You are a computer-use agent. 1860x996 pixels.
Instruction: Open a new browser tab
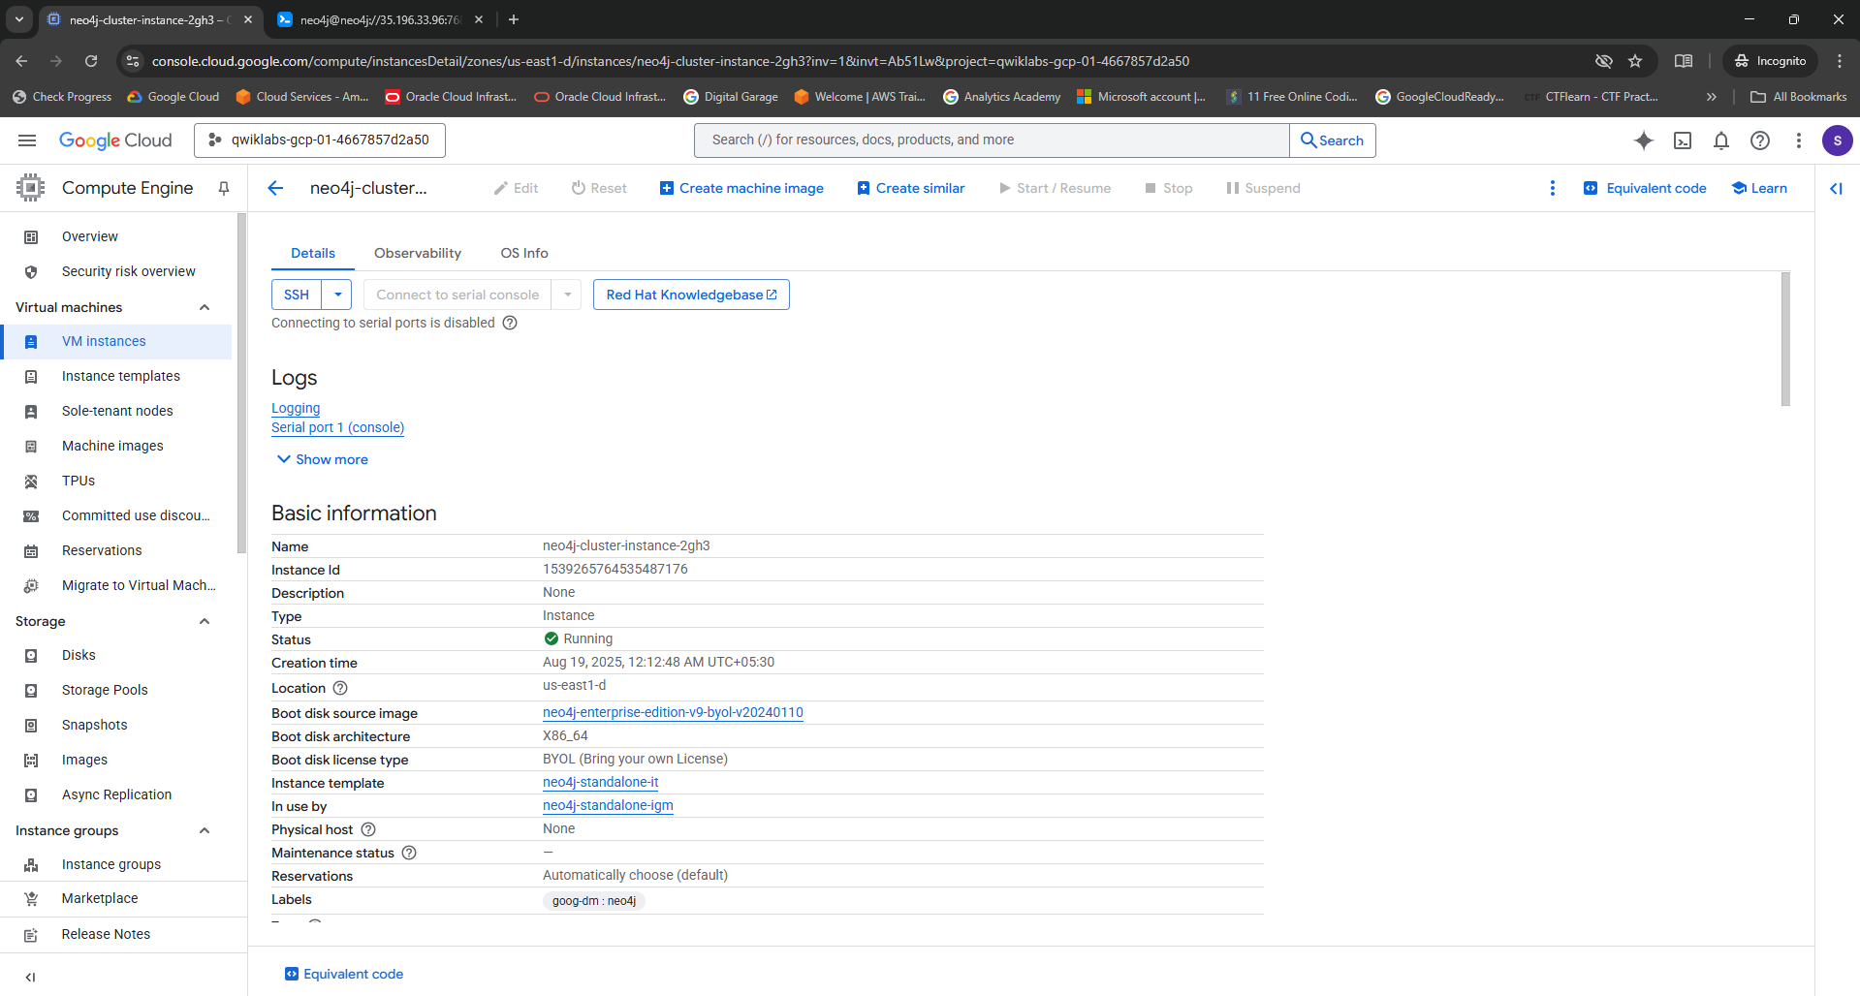[514, 19]
